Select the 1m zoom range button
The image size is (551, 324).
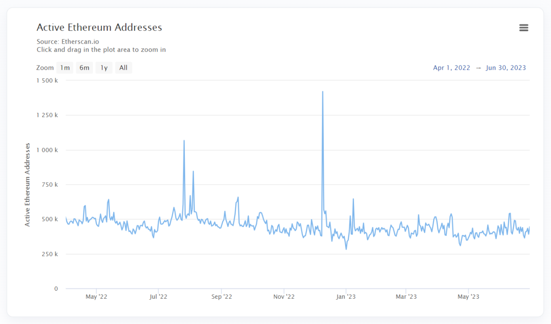[x=65, y=68]
